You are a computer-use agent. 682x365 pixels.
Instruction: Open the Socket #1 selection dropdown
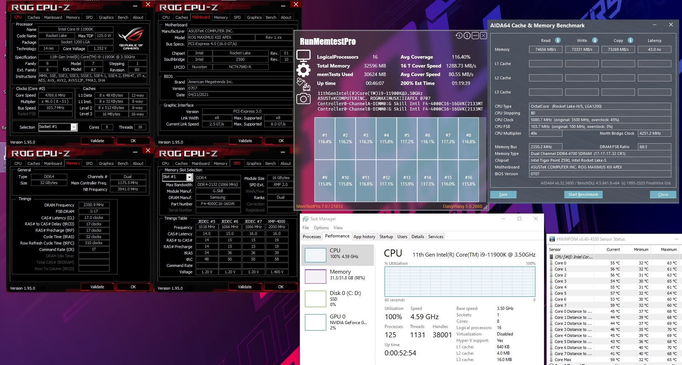click(x=74, y=127)
